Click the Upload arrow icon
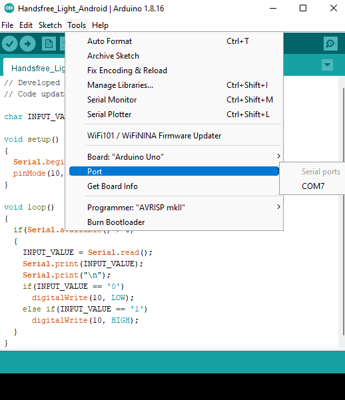345x400 pixels. [27, 44]
